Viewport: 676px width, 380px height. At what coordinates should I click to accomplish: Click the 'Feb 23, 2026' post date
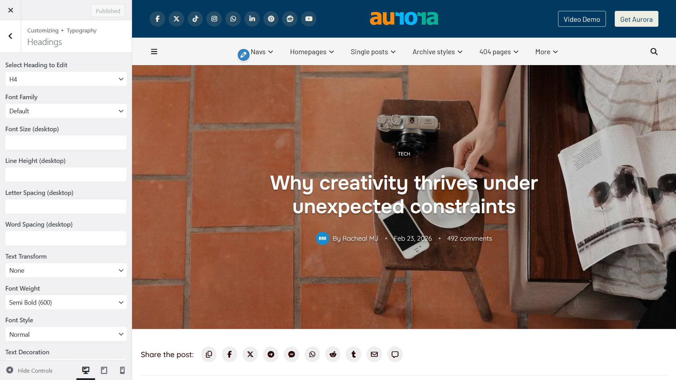pyautogui.click(x=413, y=239)
